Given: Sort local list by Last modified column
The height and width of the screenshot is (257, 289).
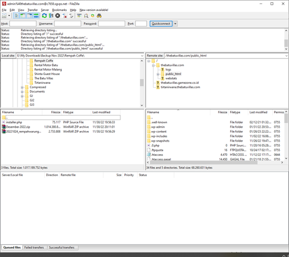Looking at the screenshot, I should pos(106,112).
